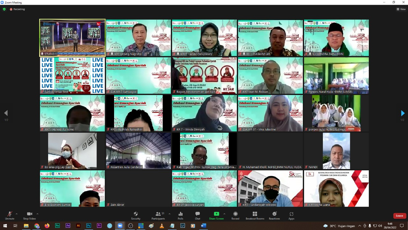The height and width of the screenshot is (230, 408).
Task: Open the Chat panel
Action: point(197,215)
